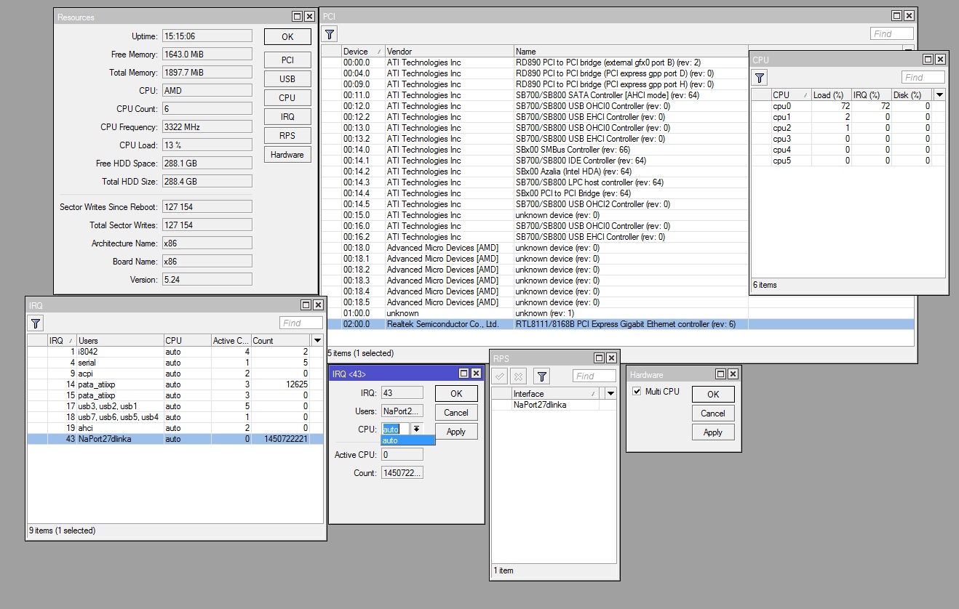Click the filter icon in CPU window

[760, 78]
